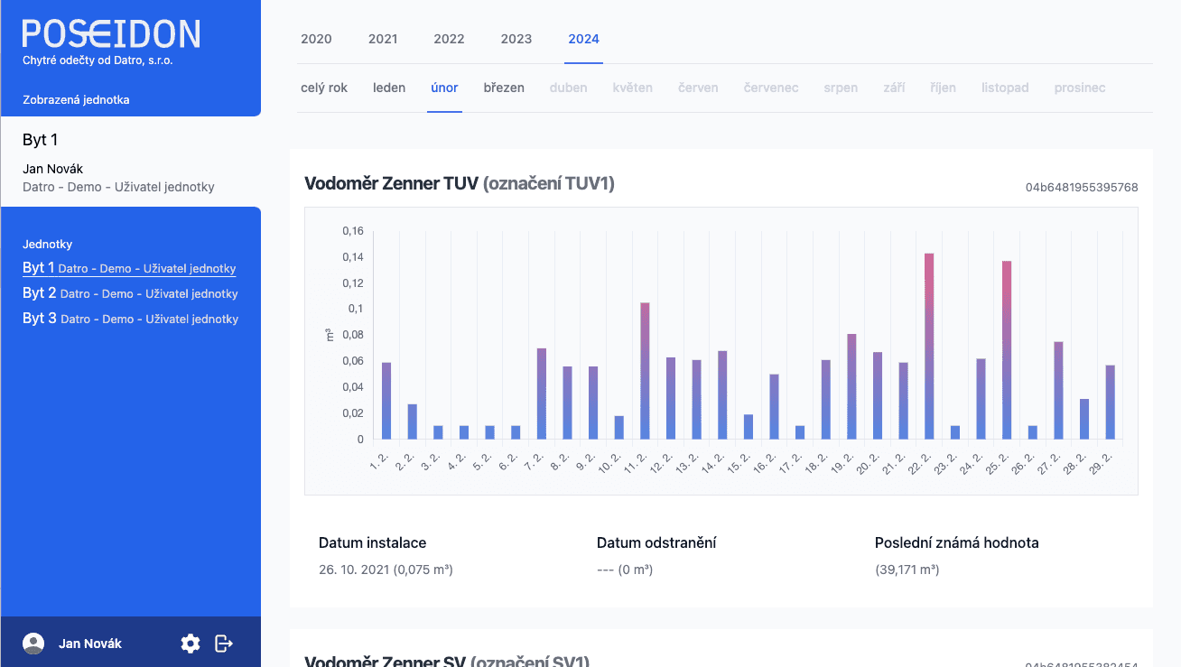Open settings via the gear icon

191,644
